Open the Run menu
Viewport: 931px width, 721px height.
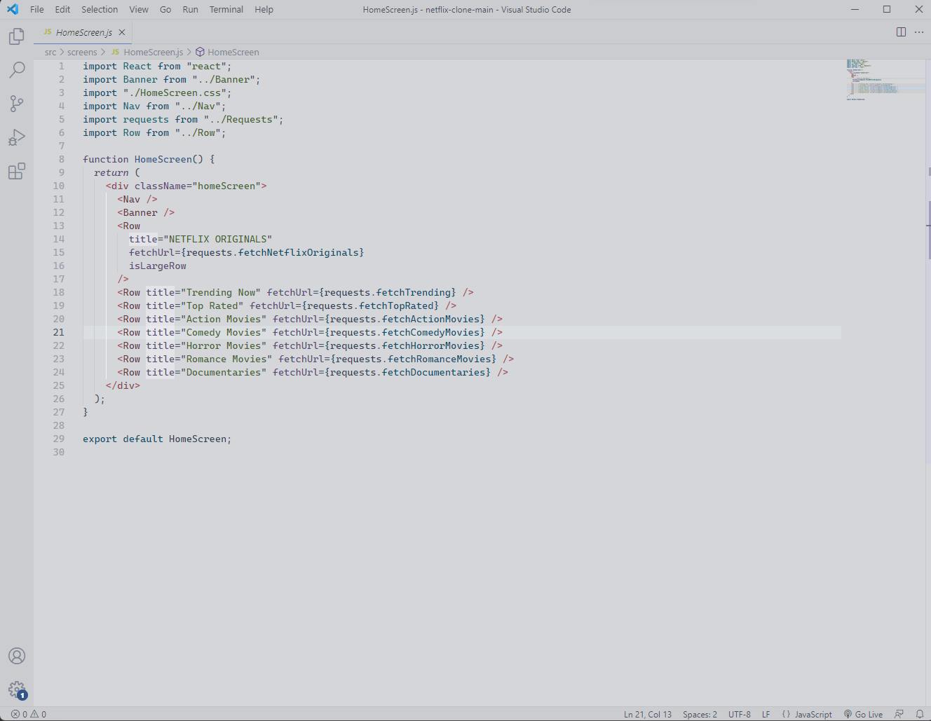tap(190, 9)
